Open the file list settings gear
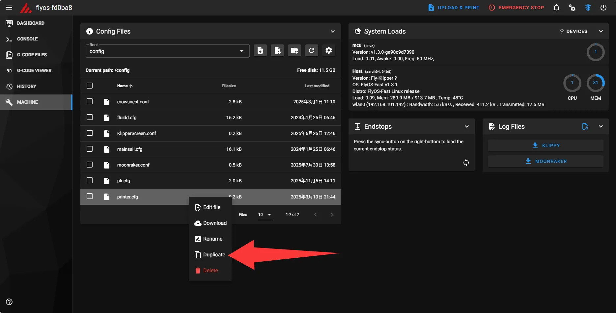This screenshot has height=313, width=616. tap(329, 51)
